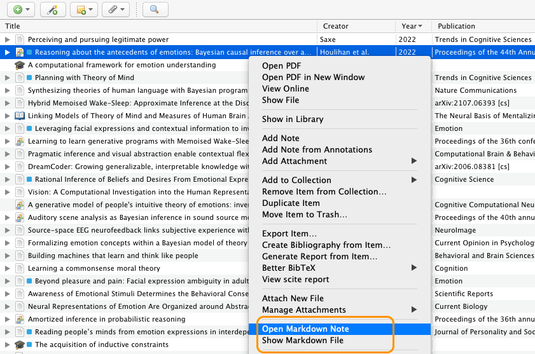Choose Open PDF in New Window
Screen dimensions: 535x354
(x=340, y=77)
